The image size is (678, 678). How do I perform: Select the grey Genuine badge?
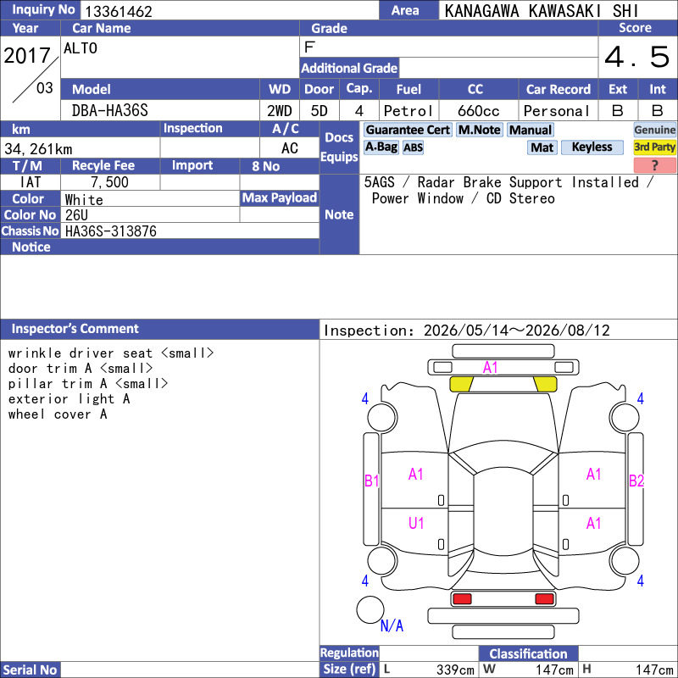pyautogui.click(x=654, y=131)
